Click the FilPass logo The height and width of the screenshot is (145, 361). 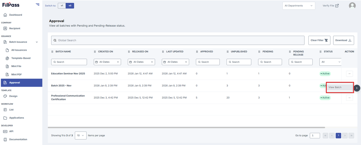click(x=10, y=5)
